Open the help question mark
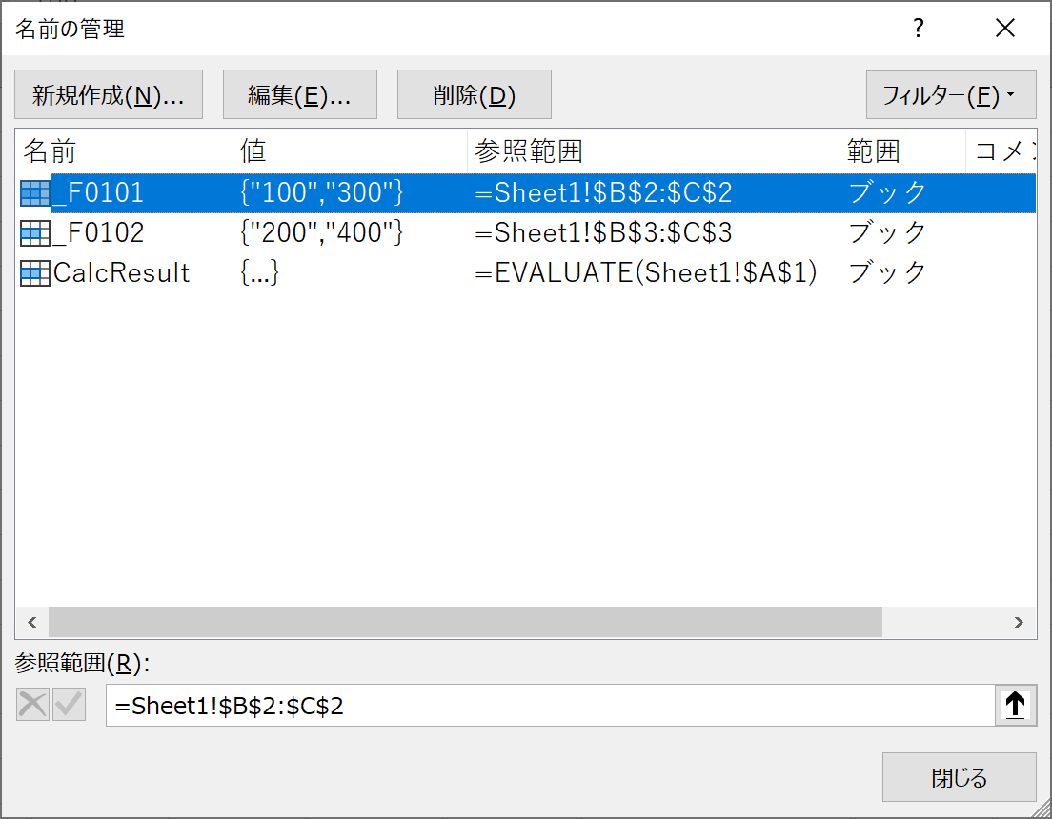Viewport: 1052px width, 819px height. tap(919, 29)
